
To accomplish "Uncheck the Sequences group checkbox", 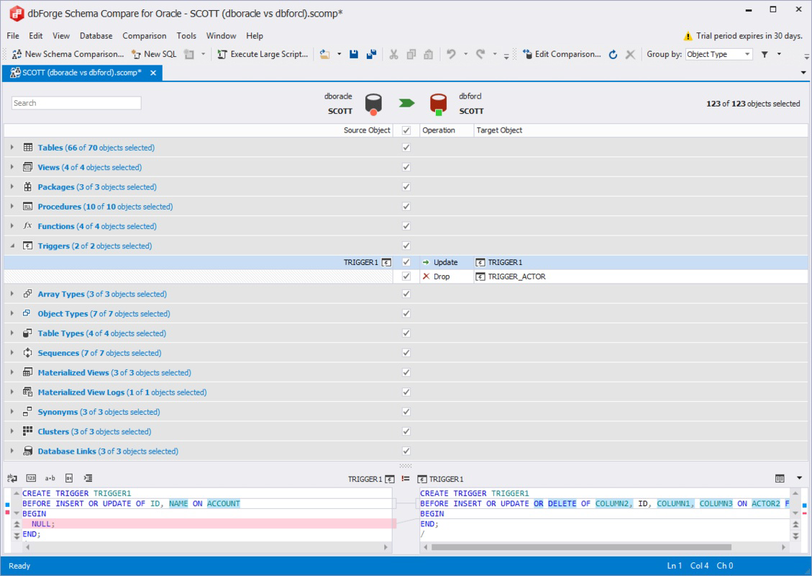I will pos(406,353).
